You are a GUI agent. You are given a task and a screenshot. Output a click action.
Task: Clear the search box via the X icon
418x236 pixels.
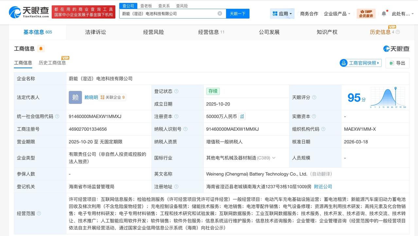(220, 13)
